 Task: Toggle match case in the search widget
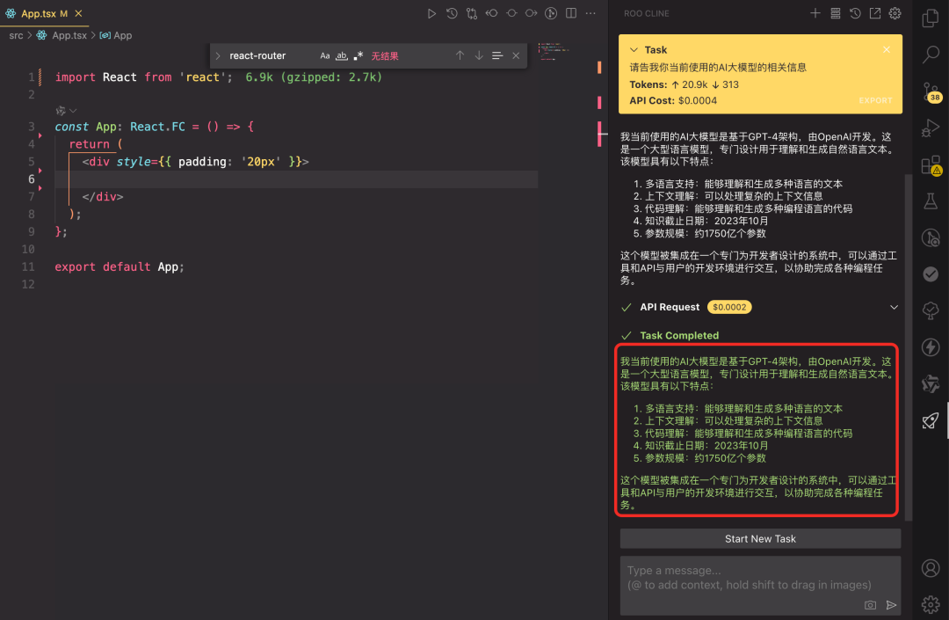point(325,55)
